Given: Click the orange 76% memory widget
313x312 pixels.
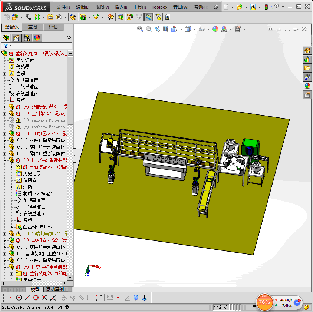Looking at the screenshot, I should click(264, 302).
